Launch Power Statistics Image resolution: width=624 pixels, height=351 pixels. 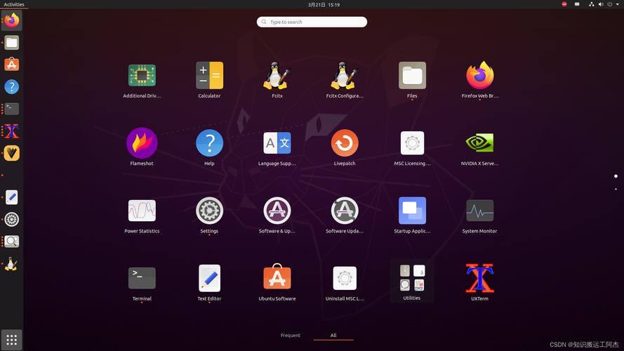tap(142, 215)
